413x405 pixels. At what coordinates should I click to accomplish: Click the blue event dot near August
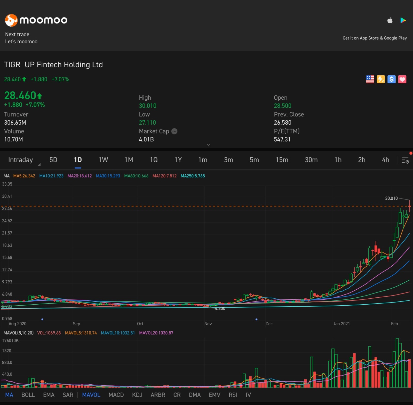42,319
